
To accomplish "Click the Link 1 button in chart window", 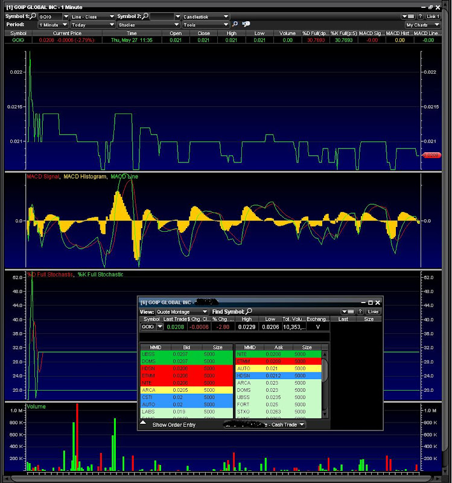I will tap(434, 16).
